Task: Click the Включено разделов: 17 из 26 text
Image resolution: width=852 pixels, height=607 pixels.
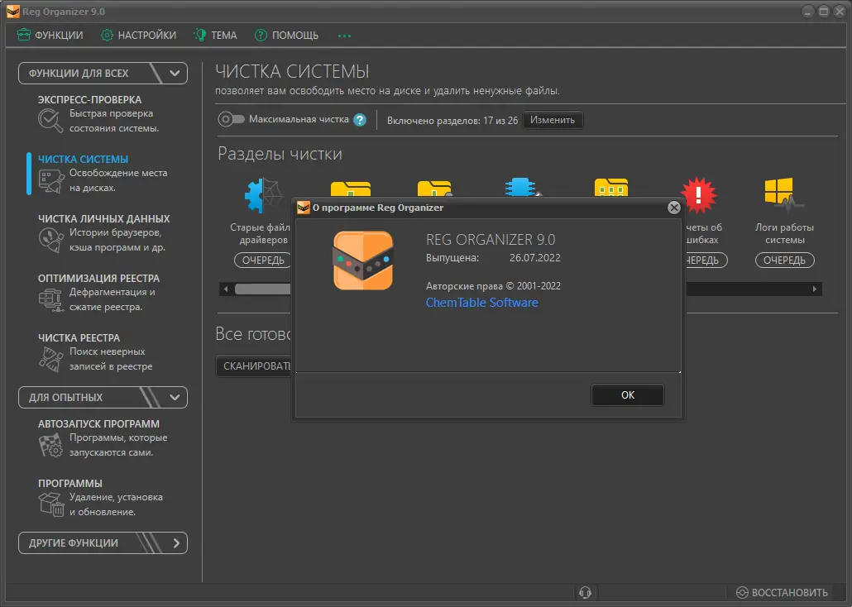Action: 452,121
